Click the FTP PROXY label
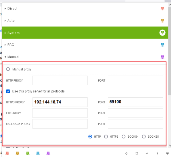 click(x=14, y=113)
